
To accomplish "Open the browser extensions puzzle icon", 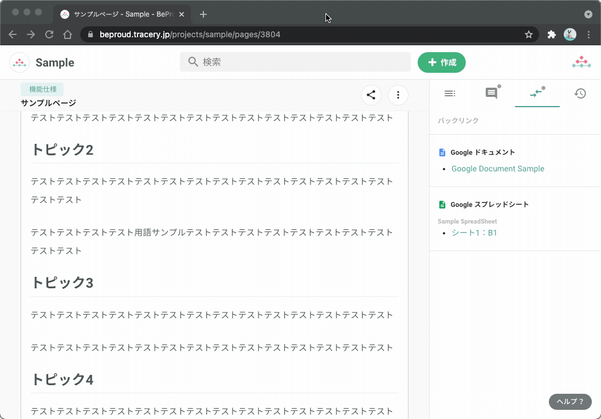I will click(551, 34).
